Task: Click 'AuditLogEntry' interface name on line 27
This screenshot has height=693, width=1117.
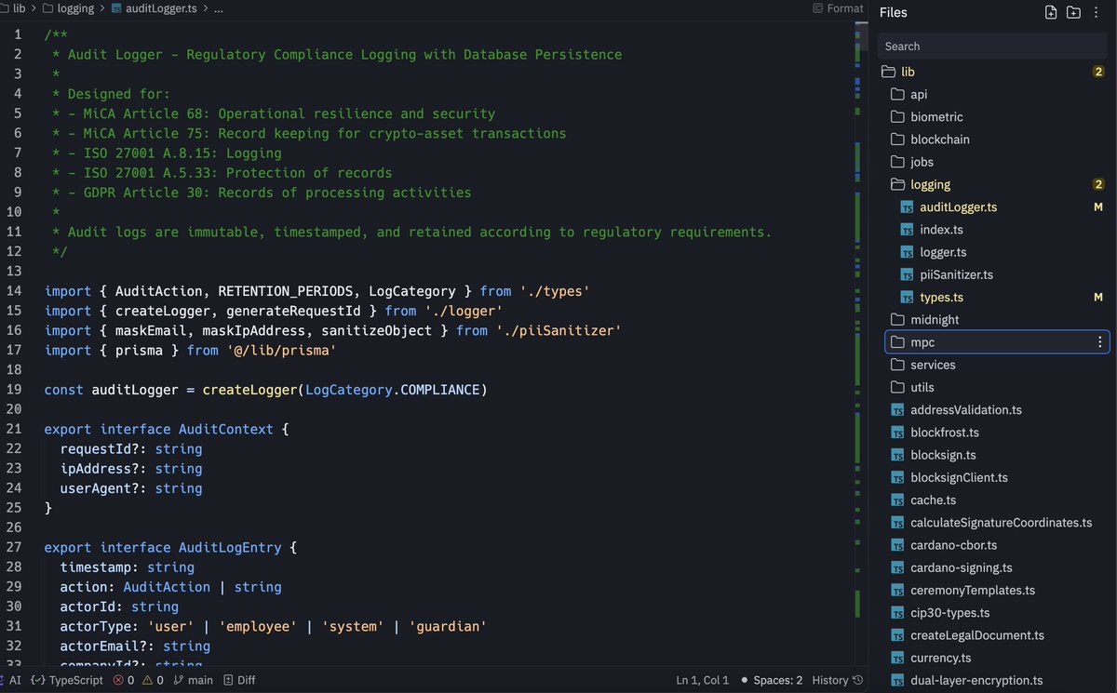Action: 230,548
